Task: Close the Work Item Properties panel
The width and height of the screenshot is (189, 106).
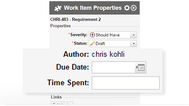Action: pos(133,8)
